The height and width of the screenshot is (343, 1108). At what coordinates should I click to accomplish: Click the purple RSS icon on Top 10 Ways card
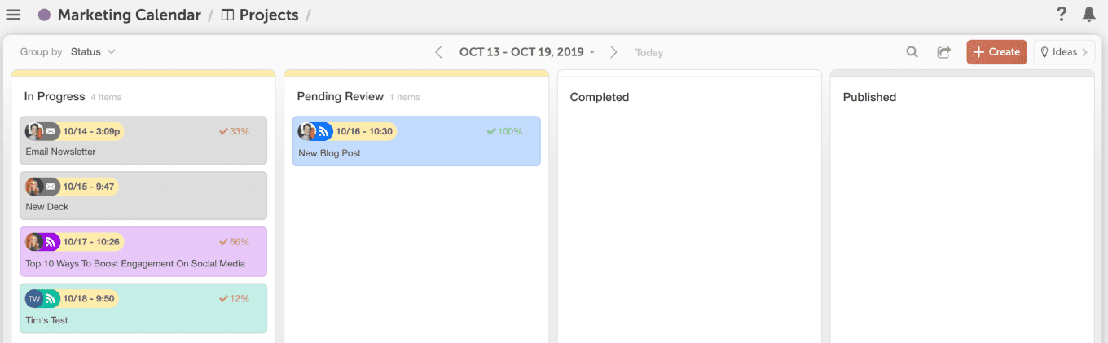coord(51,242)
